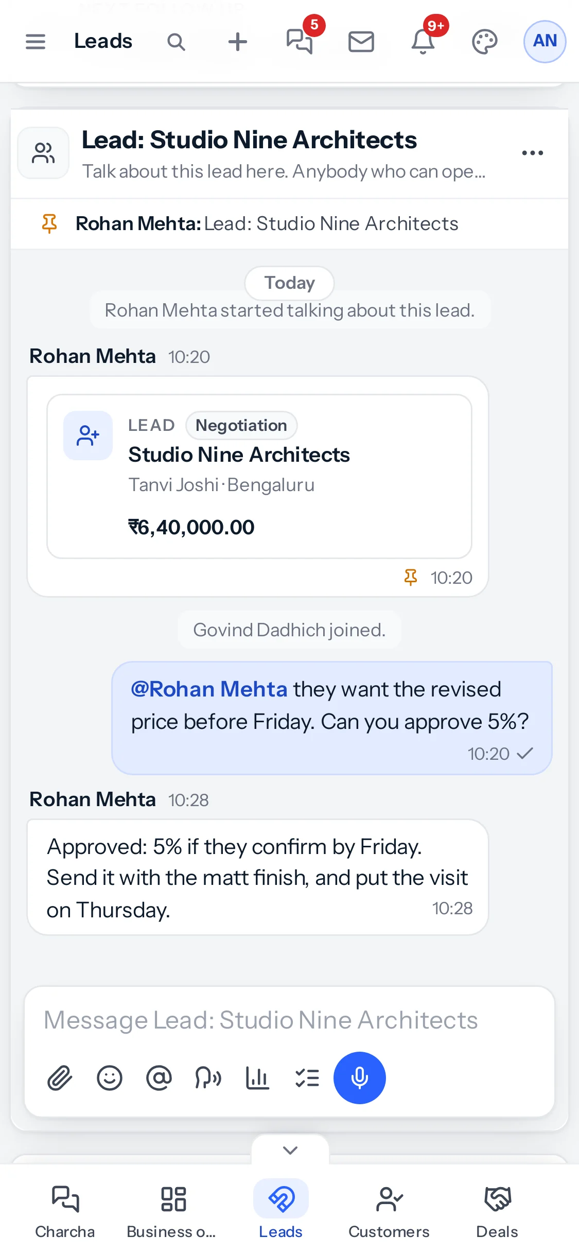Tap the plus icon to add new

point(238,42)
